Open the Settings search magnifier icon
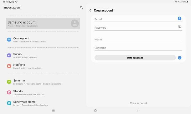This screenshot has height=114, width=191. pos(81,7)
